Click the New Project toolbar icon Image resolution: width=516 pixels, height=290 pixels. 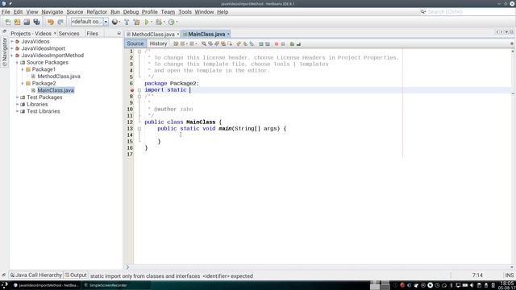(x=17, y=22)
